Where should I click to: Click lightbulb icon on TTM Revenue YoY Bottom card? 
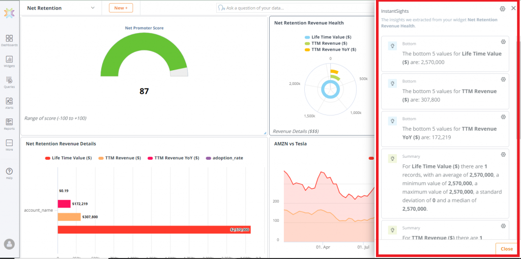pyautogui.click(x=392, y=121)
